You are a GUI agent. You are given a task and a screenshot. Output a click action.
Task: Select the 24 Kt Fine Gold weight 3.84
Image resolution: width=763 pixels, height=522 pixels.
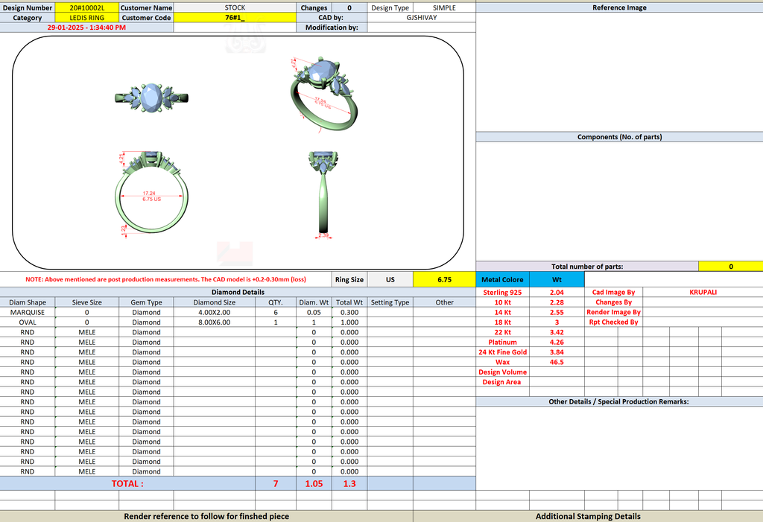click(x=557, y=352)
